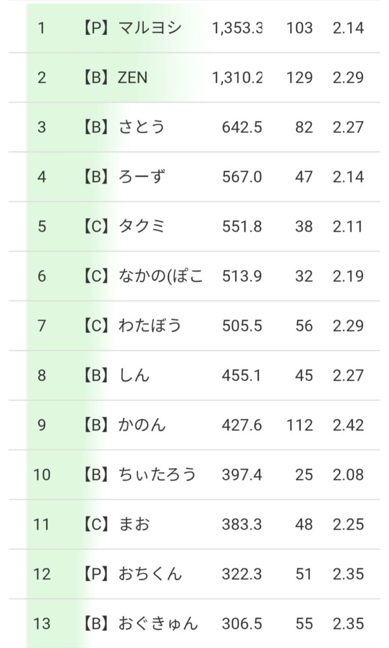Open かのん player entry

coord(141,425)
